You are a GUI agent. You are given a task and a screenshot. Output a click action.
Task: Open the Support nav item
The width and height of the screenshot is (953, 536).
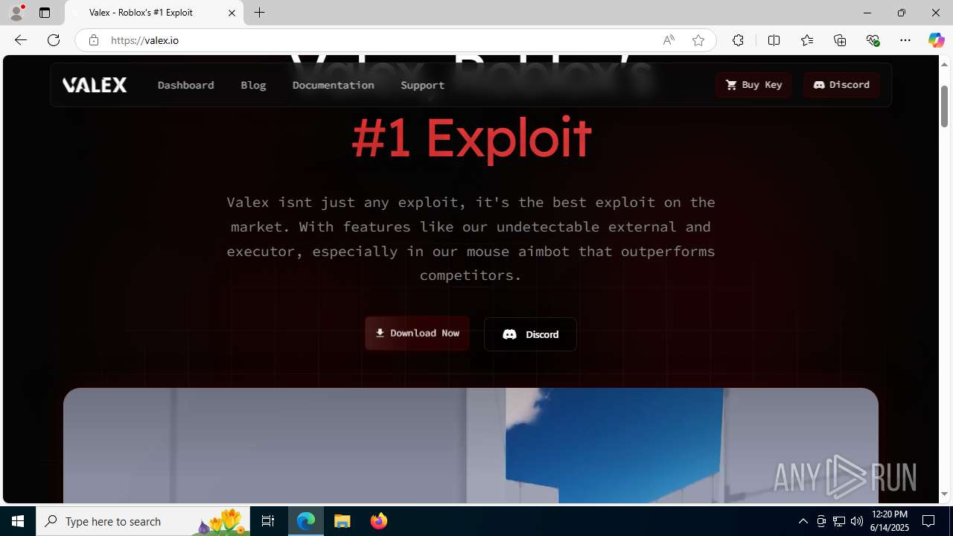click(x=422, y=85)
